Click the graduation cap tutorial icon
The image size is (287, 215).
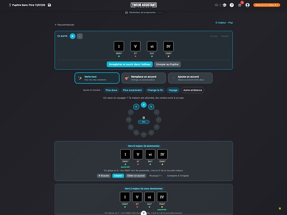tap(225, 5)
